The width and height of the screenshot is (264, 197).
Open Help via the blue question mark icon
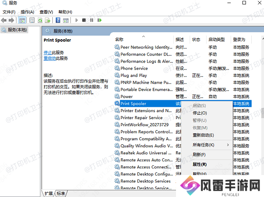pyautogui.click(x=58, y=20)
